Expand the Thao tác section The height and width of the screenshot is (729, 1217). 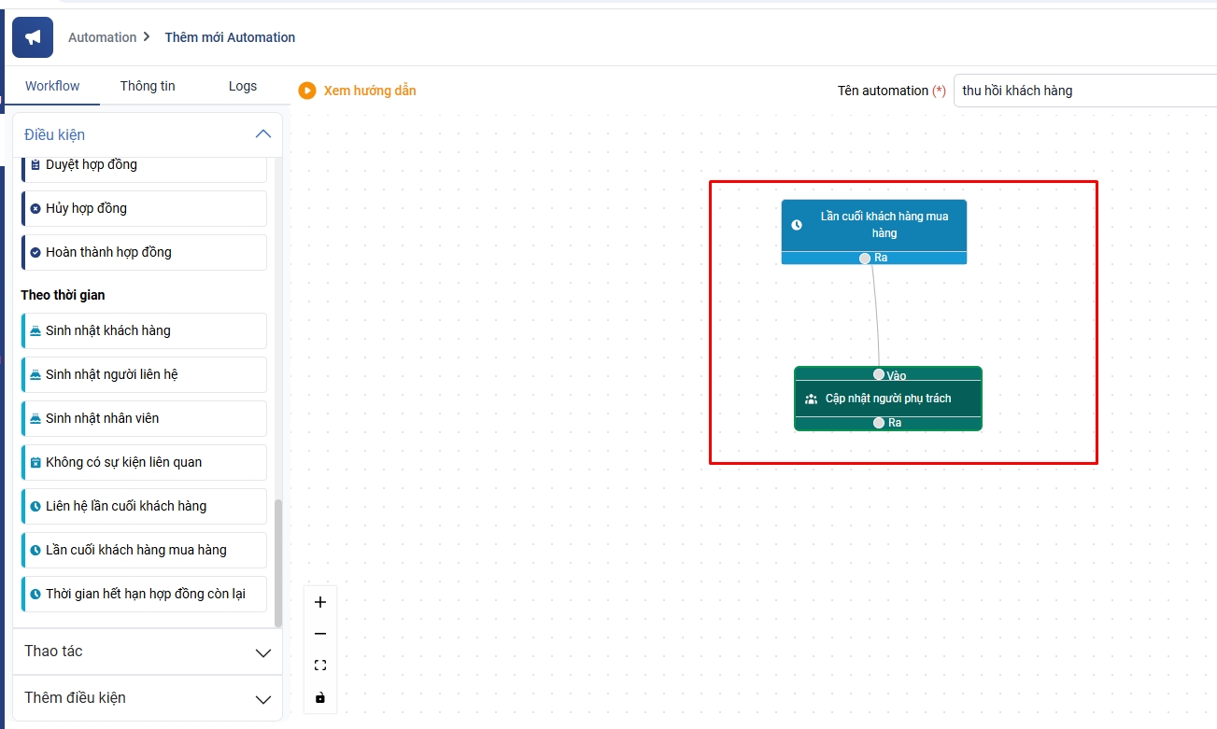tap(263, 652)
